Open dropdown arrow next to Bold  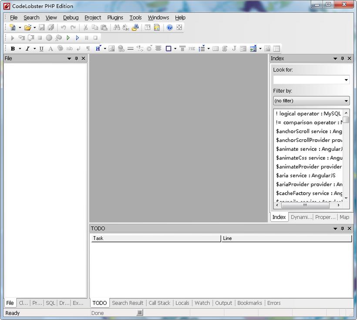pyautogui.click(x=20, y=48)
